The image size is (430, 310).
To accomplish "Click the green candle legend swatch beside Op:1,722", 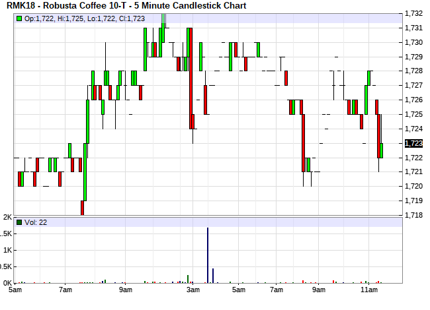I will click(19, 18).
